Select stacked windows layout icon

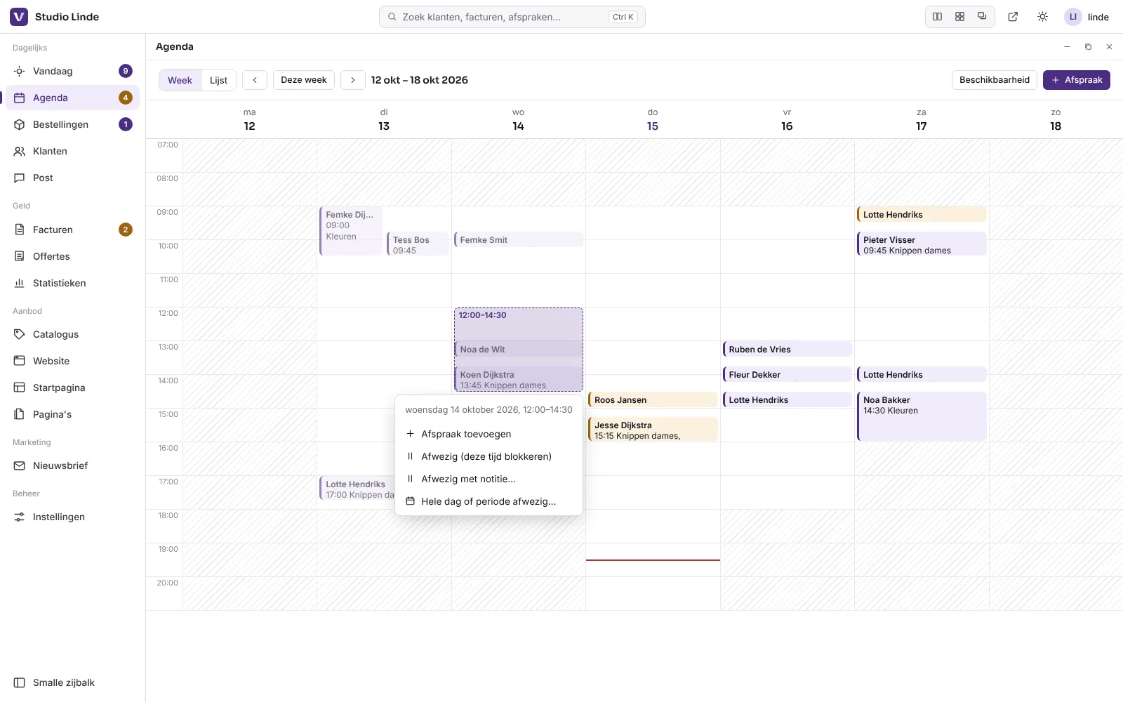click(982, 17)
